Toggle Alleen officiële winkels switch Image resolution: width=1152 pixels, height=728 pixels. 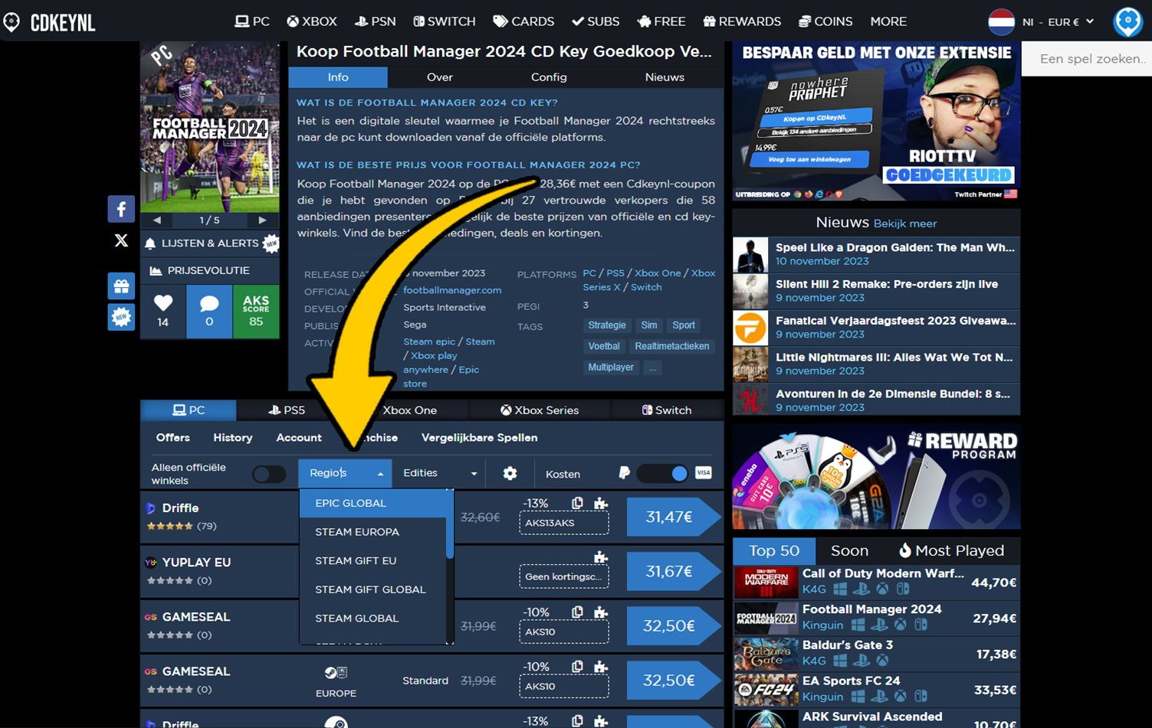[269, 475]
